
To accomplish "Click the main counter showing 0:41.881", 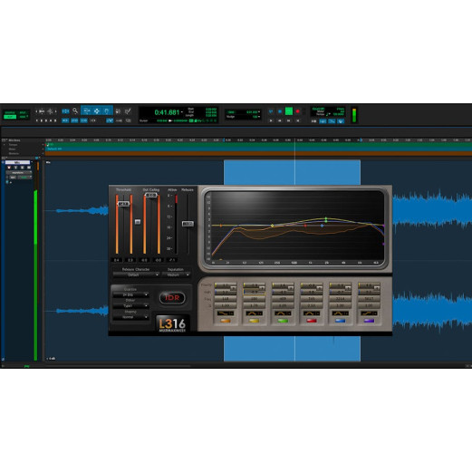I will tap(167, 112).
